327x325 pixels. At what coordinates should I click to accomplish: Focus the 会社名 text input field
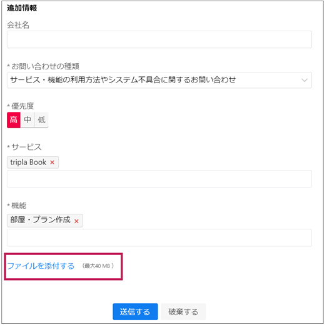click(x=159, y=39)
